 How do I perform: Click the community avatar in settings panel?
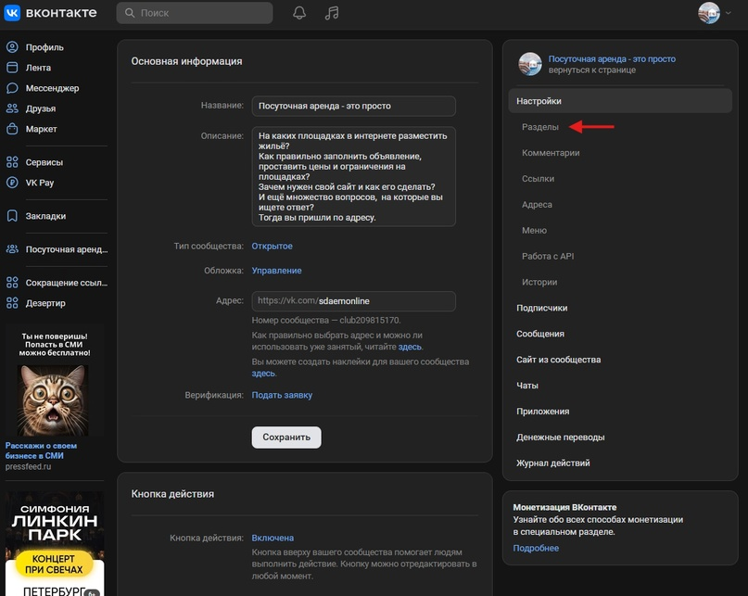(530, 64)
